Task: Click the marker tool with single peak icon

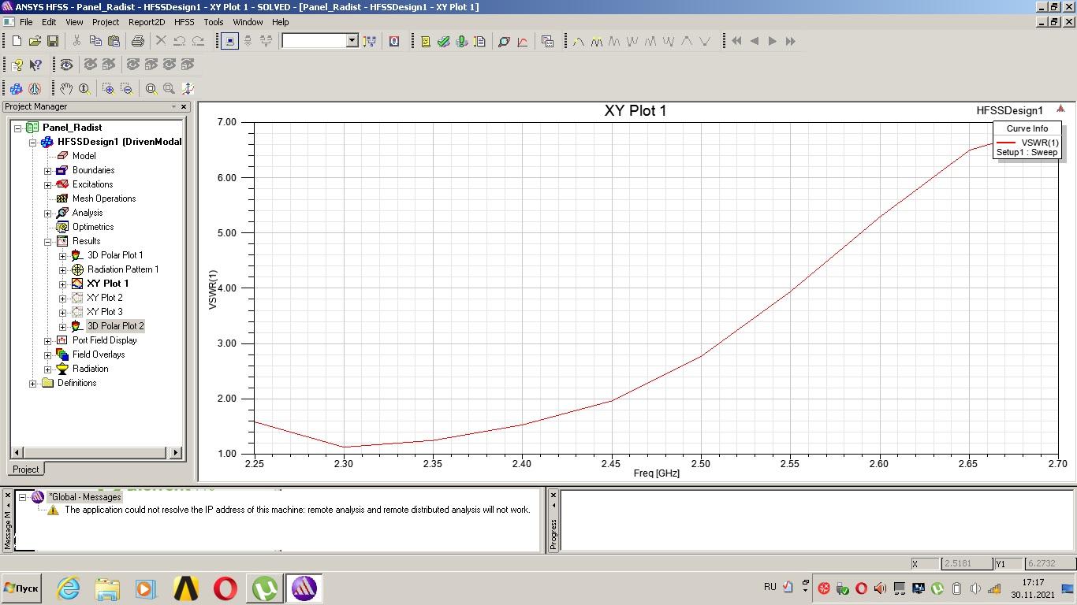Action: click(x=578, y=41)
